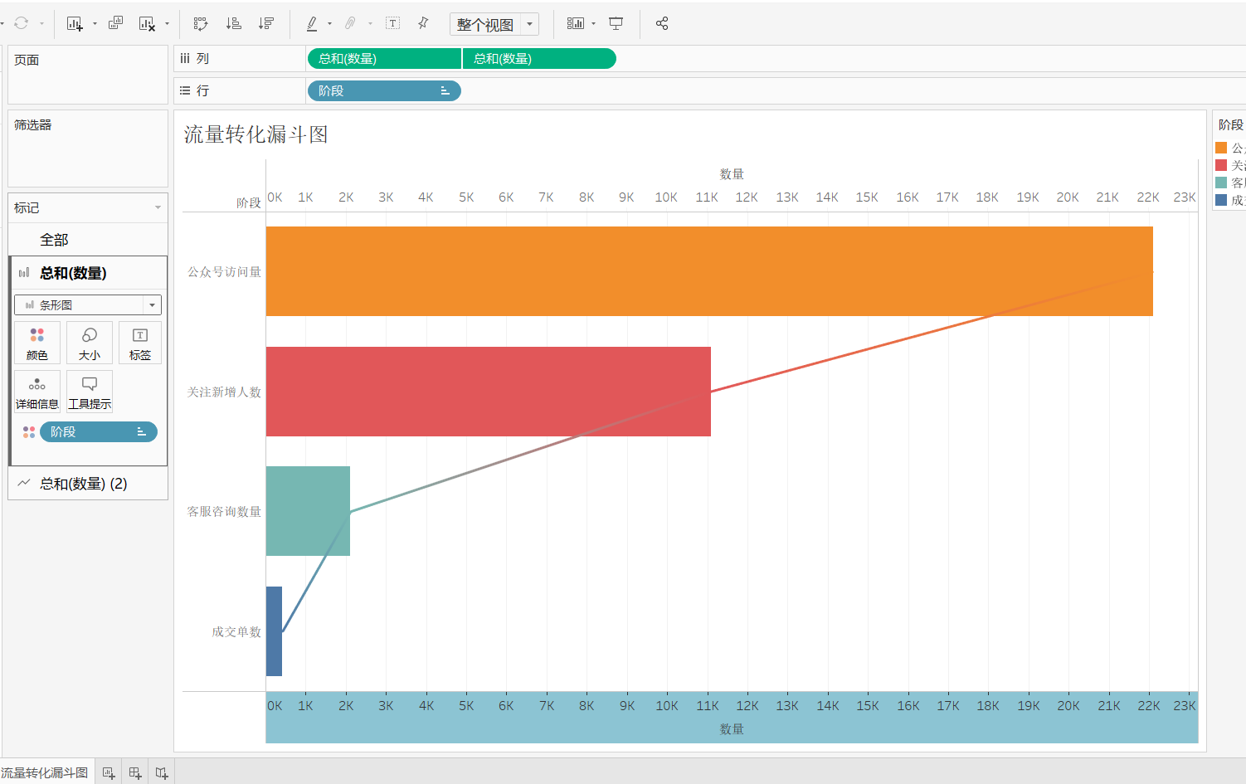Open the 工具提示 (Tooltip) marks card
Viewport: 1246px width, 784px height.
pos(90,392)
